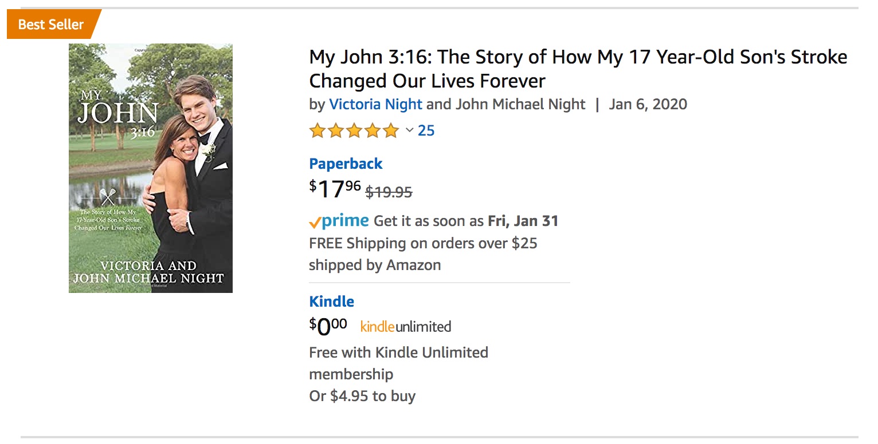Screen dimensions: 878x444
Task: Open author Victoria Night's page
Action: click(375, 104)
